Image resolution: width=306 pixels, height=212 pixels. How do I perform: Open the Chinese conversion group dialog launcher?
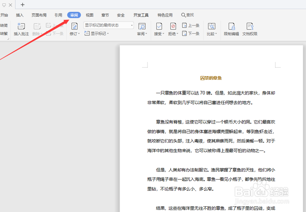click(8, 39)
